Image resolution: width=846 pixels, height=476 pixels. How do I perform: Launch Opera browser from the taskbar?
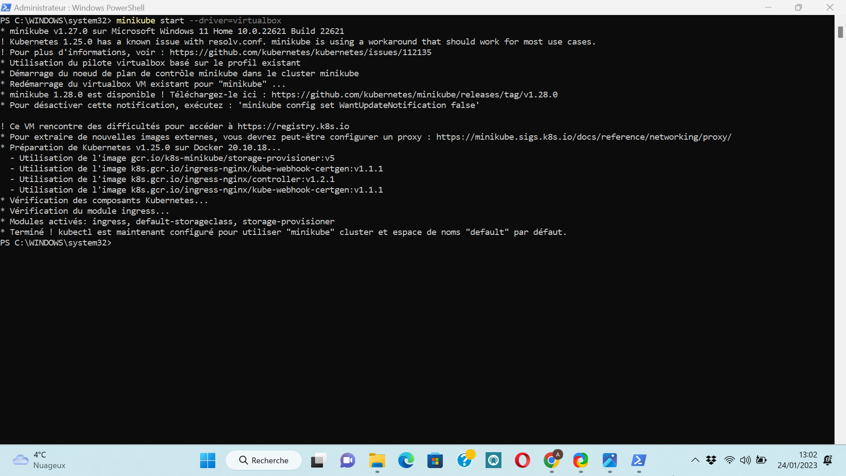coord(523,461)
